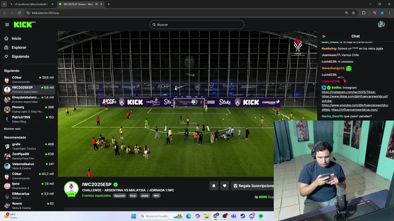Open Elreydelabalanz channel
Screen dimensions: 394x221
coord(29,99)
